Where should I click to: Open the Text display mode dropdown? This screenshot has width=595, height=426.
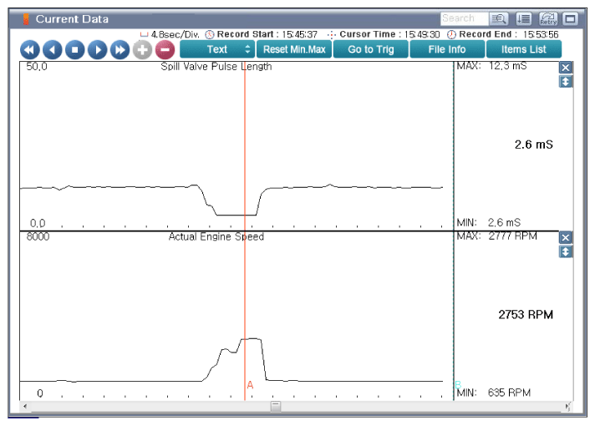pos(217,49)
